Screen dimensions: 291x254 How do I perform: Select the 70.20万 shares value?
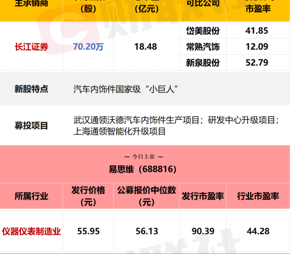click(x=88, y=47)
